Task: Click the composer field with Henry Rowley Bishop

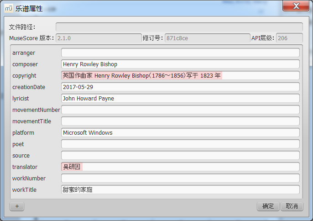Action: pos(180,64)
